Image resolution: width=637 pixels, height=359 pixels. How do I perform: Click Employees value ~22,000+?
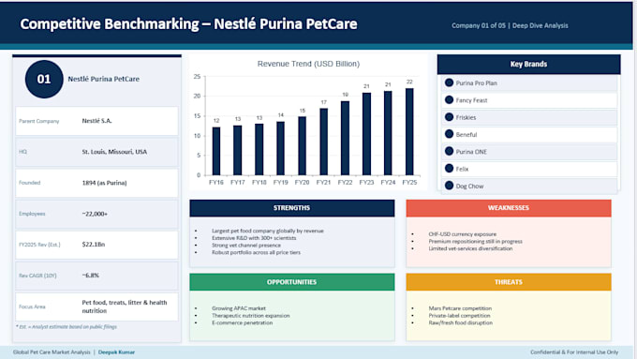pos(95,214)
